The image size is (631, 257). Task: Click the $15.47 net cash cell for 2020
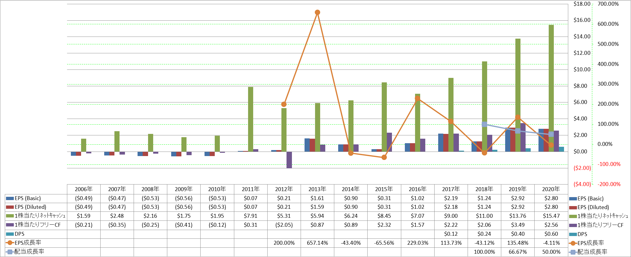coord(551,216)
